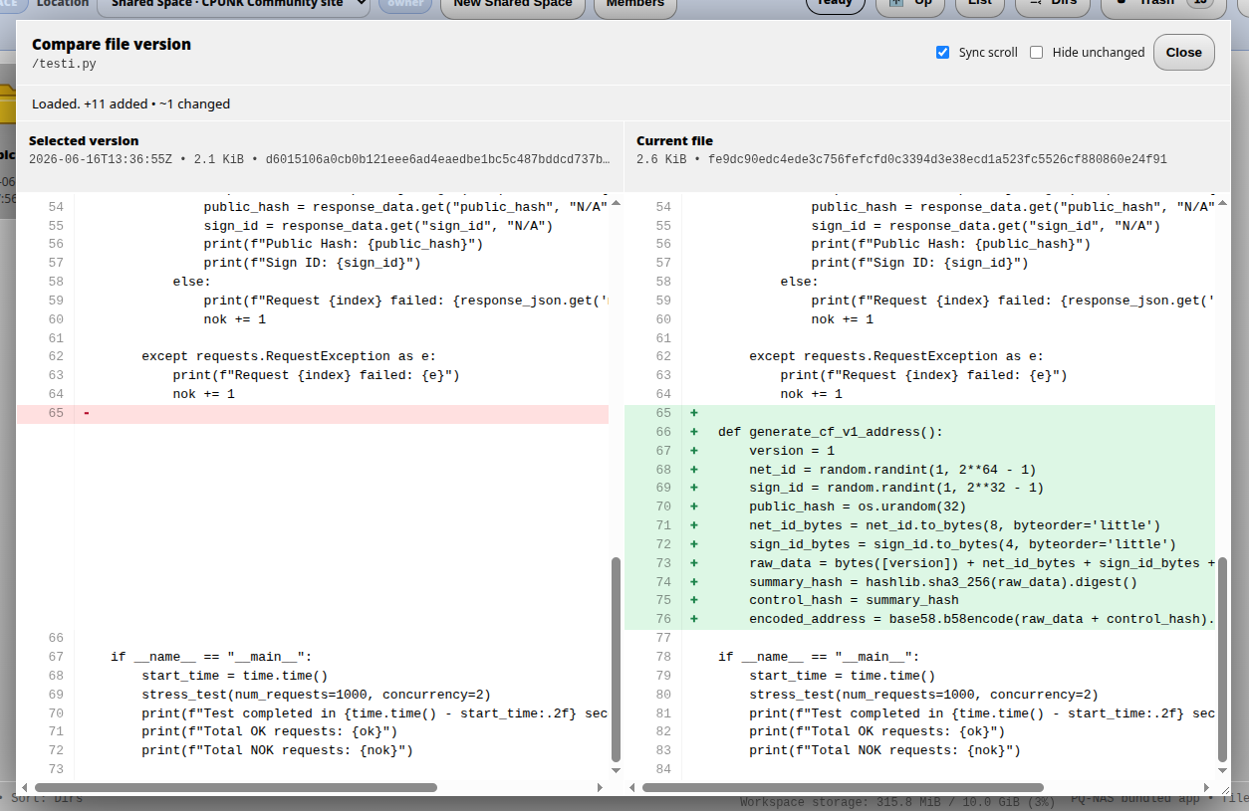Click scroll-up arrow of left pane
Image resolution: width=1249 pixels, height=811 pixels.
coord(616,203)
